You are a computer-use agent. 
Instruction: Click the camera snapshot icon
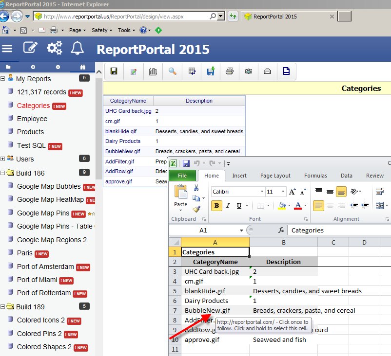click(x=248, y=71)
